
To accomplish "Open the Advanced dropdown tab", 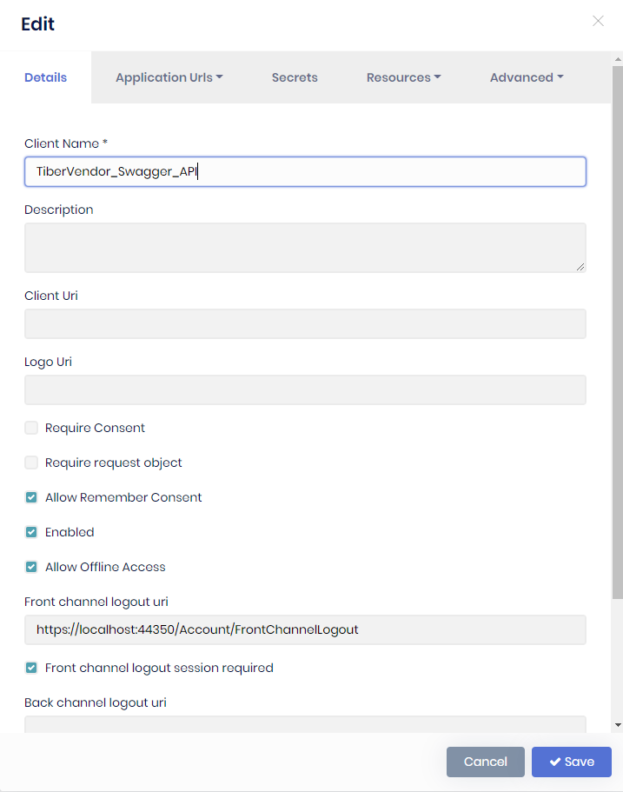I will [x=527, y=77].
